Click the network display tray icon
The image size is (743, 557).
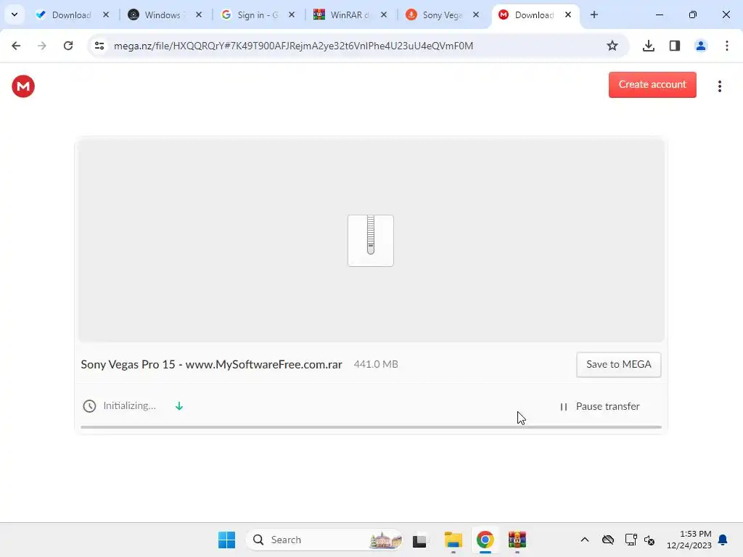(x=631, y=540)
